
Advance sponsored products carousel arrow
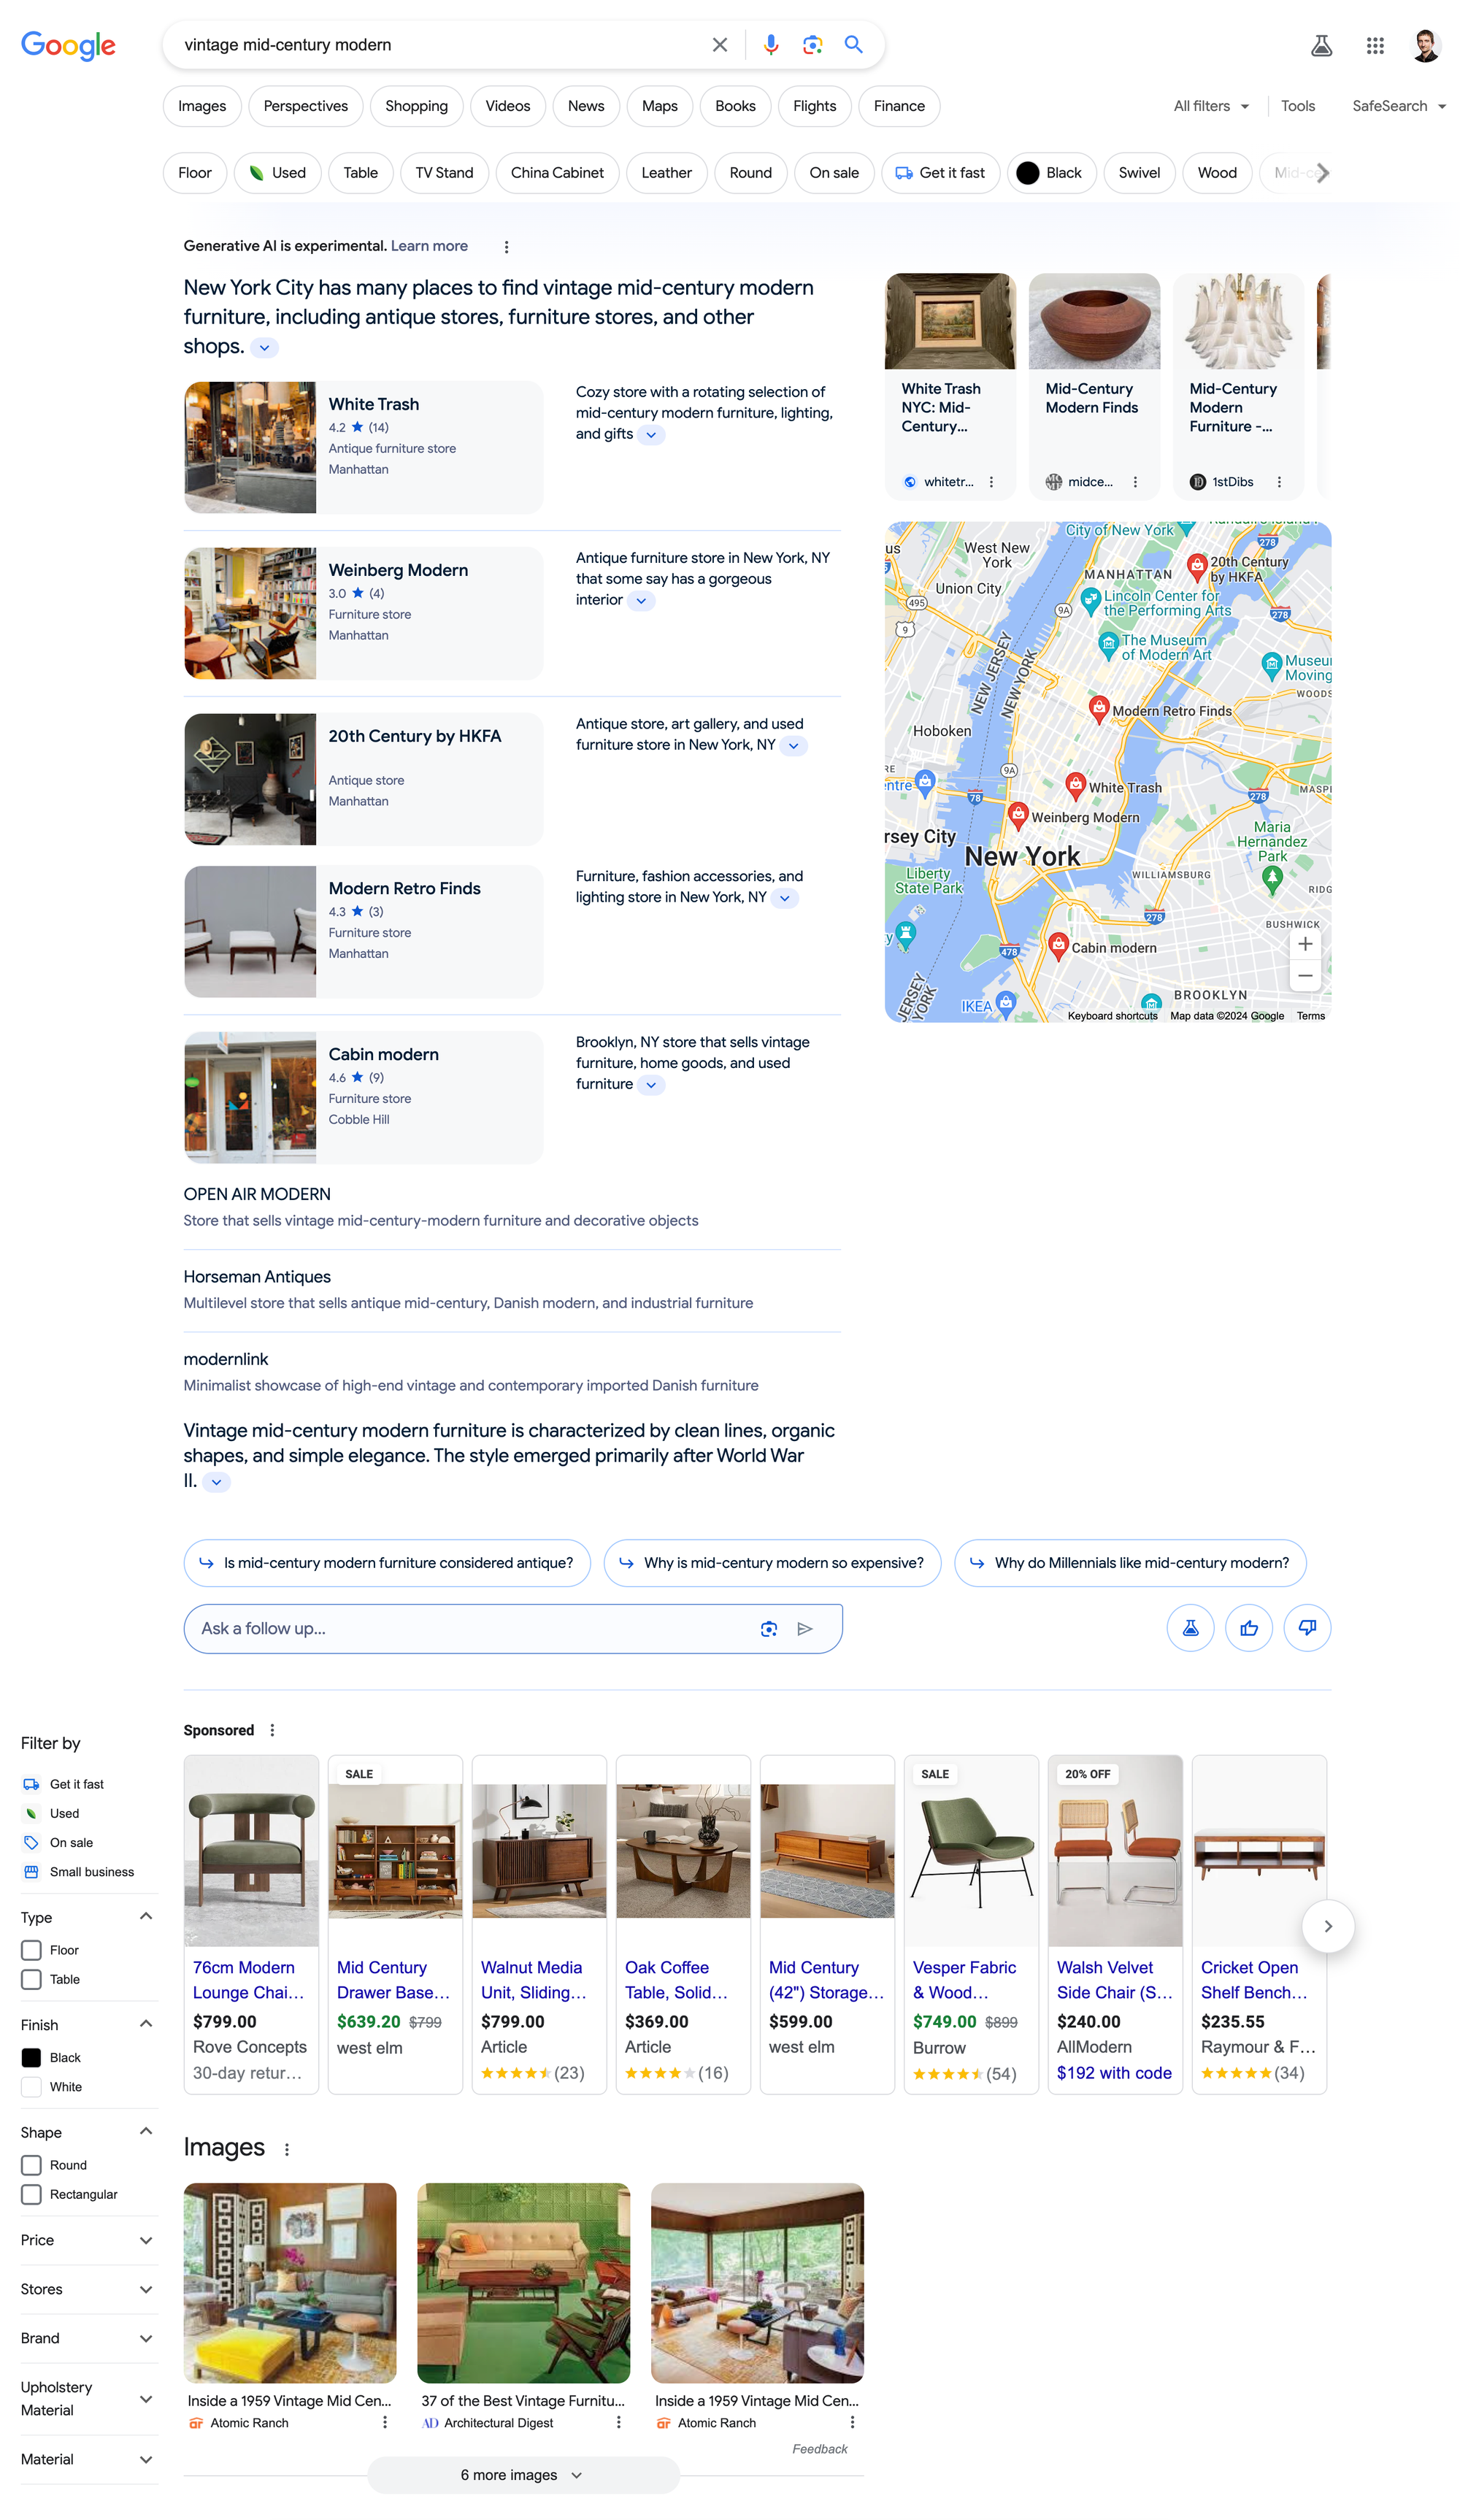tap(1328, 1927)
